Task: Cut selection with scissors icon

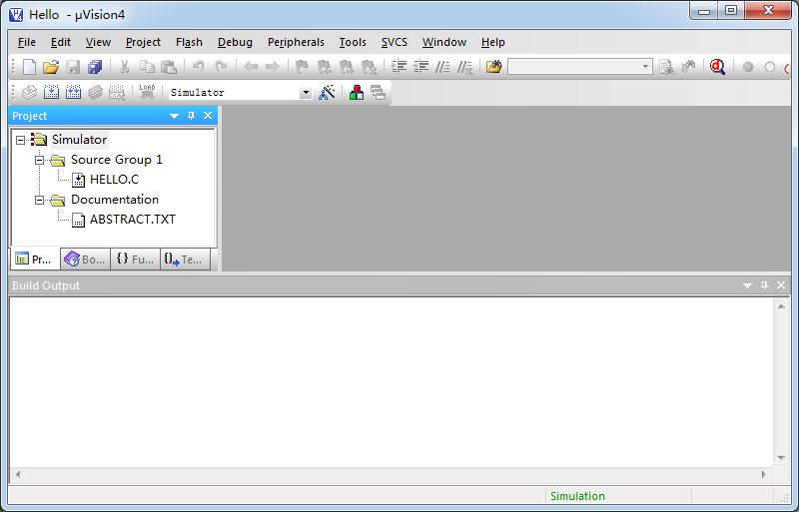Action: (x=124, y=67)
